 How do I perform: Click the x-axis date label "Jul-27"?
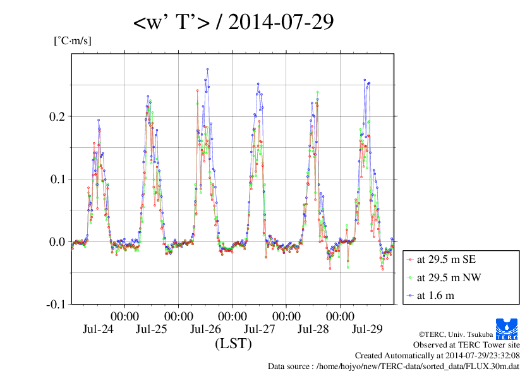point(259,329)
